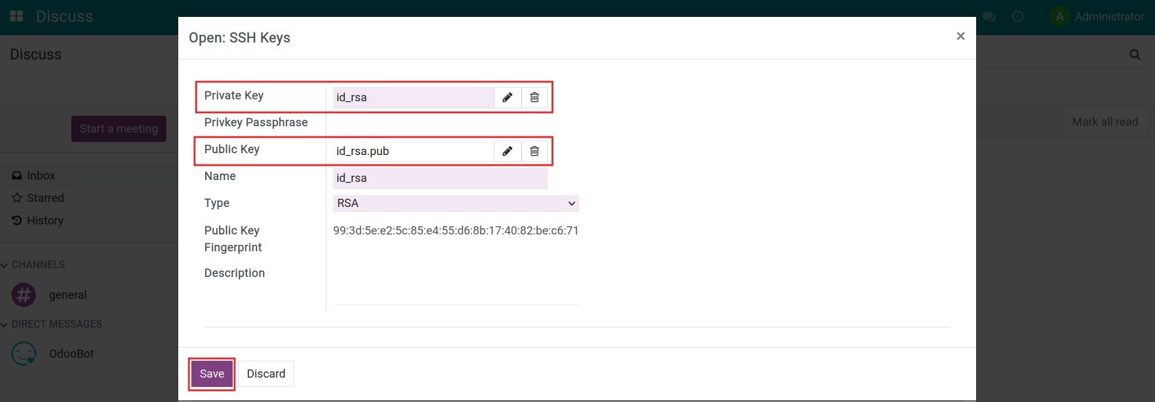Delete the Public Key file with trash icon
This screenshot has width=1155, height=402.
coord(535,151)
